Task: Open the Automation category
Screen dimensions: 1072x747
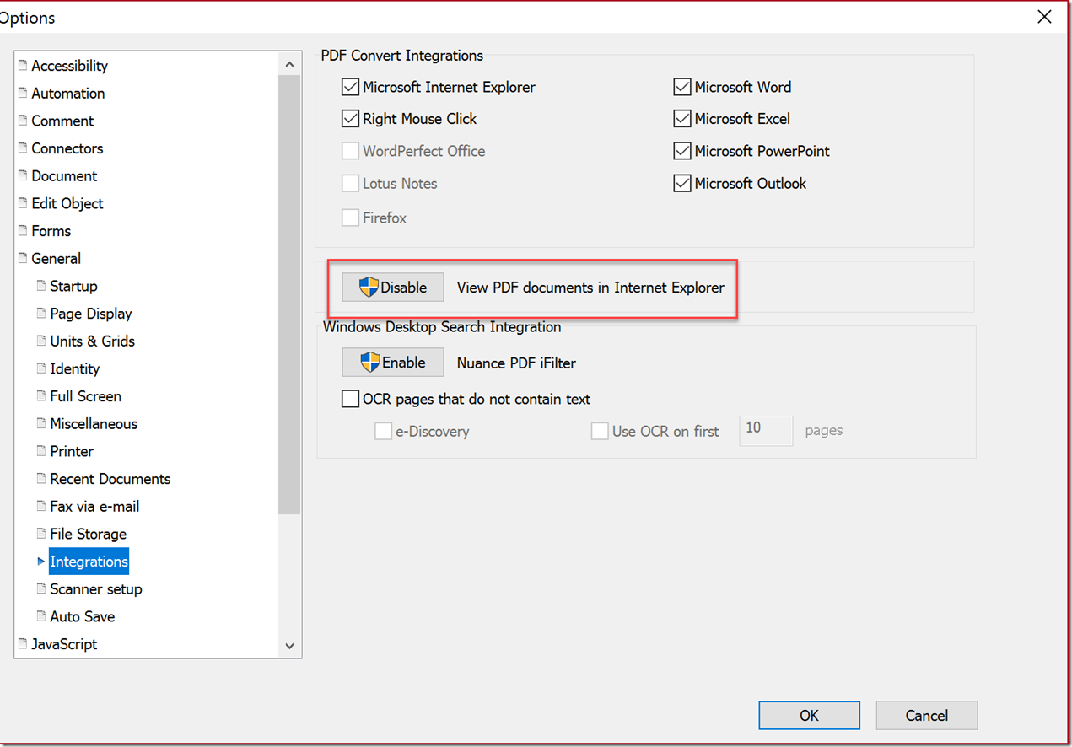Action: (x=68, y=94)
